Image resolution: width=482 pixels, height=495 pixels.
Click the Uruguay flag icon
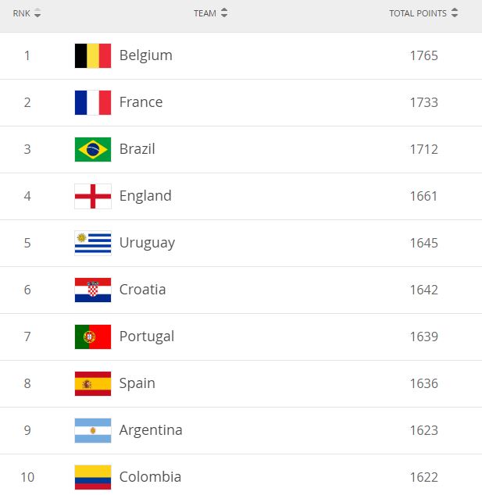(92, 243)
